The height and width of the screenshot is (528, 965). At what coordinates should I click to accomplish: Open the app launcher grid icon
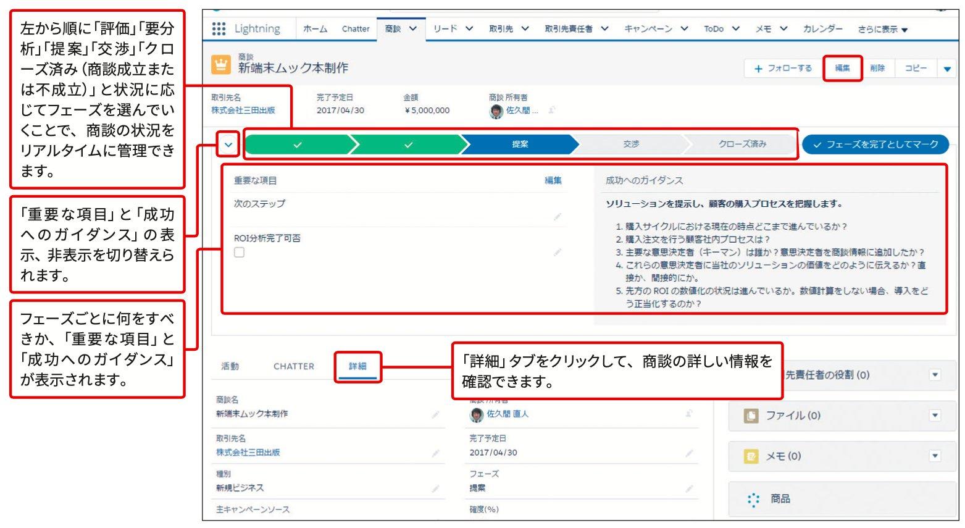219,29
